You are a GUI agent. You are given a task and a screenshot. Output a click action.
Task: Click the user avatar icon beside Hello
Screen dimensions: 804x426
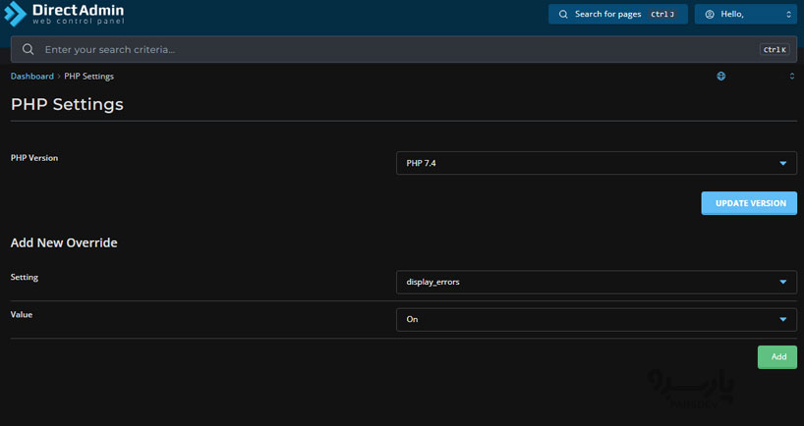710,15
